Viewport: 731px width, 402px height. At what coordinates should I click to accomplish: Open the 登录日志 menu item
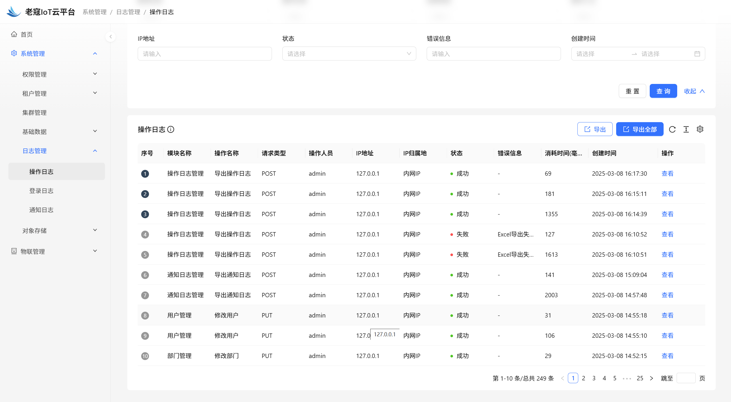(57, 191)
